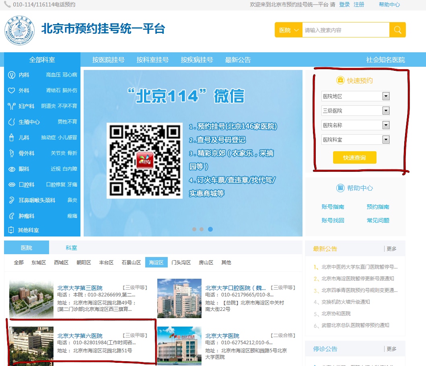Open the 社会知名医院 navigation item
Screen dimensions: 426x366
point(385,60)
